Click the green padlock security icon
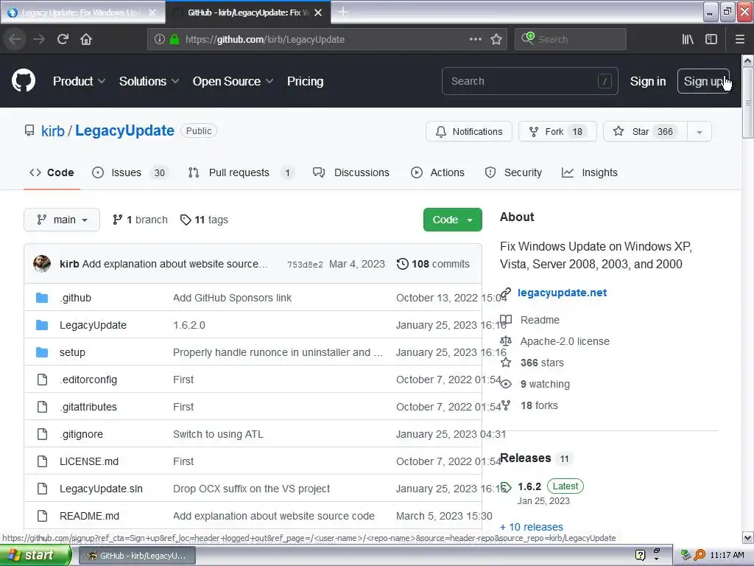The height and width of the screenshot is (566, 754). pyautogui.click(x=175, y=39)
